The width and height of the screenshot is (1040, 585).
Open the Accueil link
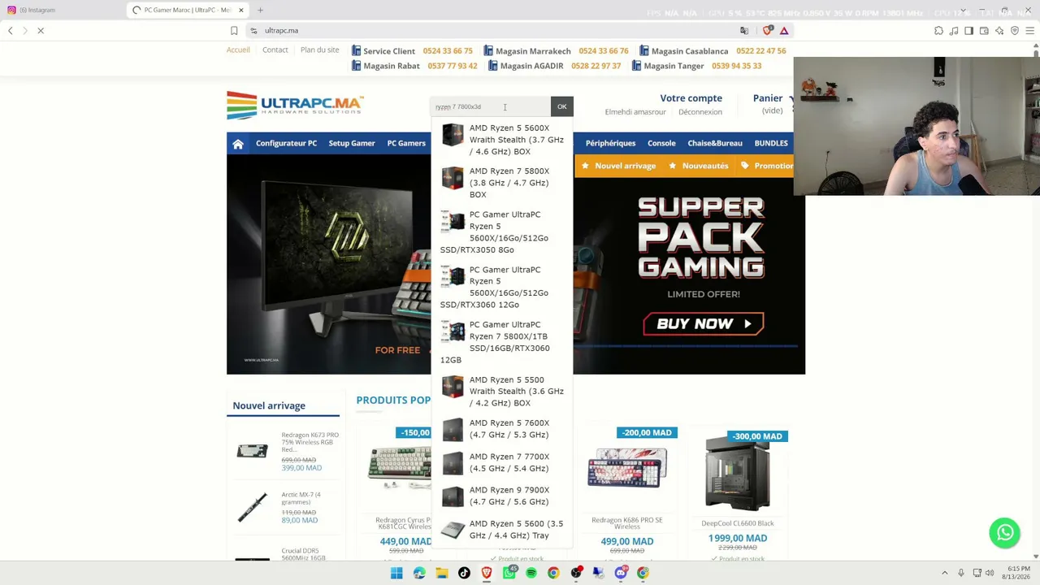point(238,50)
